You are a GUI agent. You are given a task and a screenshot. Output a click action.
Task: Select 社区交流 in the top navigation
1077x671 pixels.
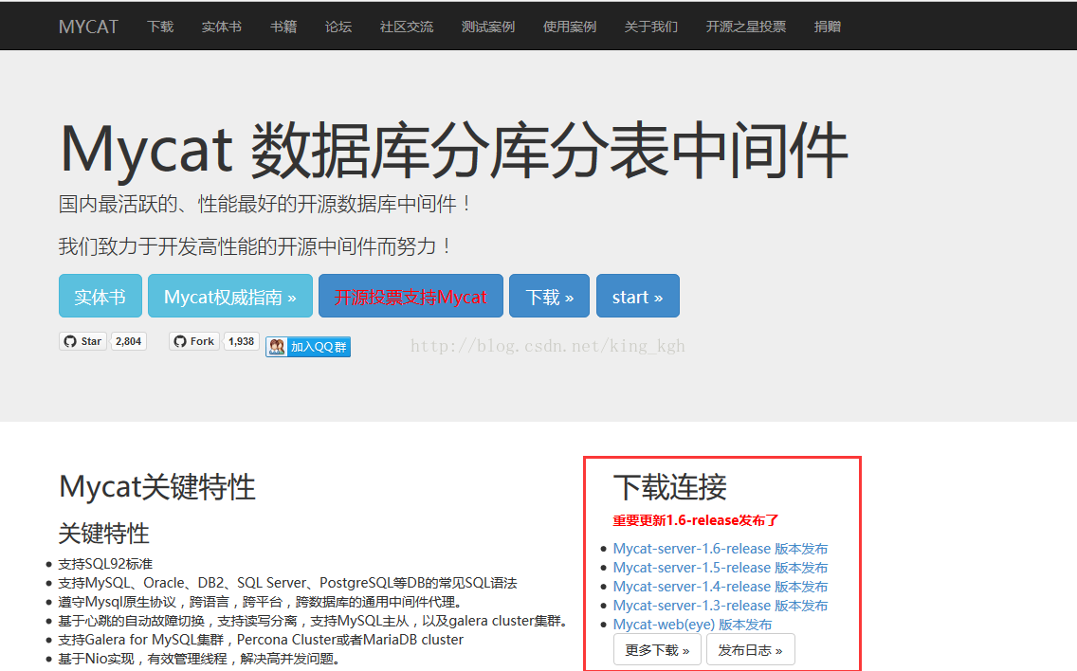(x=407, y=27)
